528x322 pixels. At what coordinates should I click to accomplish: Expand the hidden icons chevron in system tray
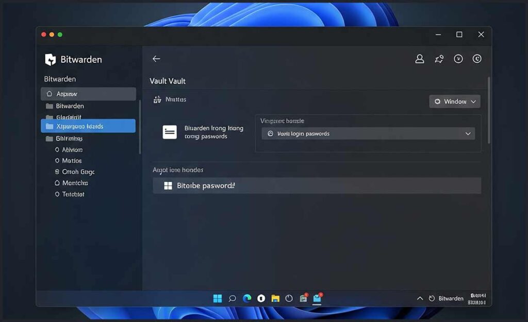pos(420,298)
